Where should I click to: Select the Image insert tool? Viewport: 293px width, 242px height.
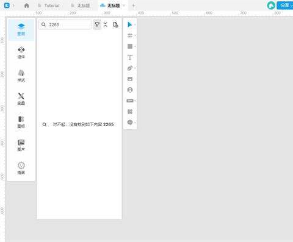point(130,79)
